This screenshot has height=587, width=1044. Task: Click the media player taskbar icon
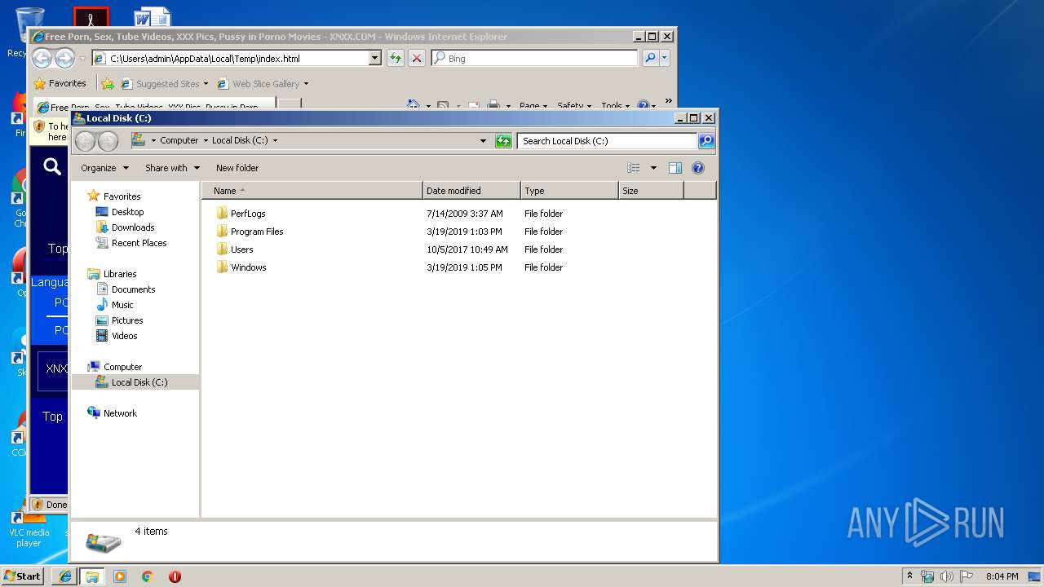click(x=120, y=576)
